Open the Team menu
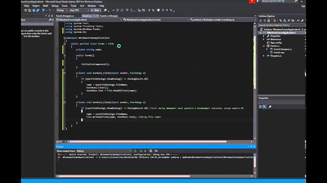Viewport: 327px width, 183px height. pyautogui.click(x=65, y=6)
